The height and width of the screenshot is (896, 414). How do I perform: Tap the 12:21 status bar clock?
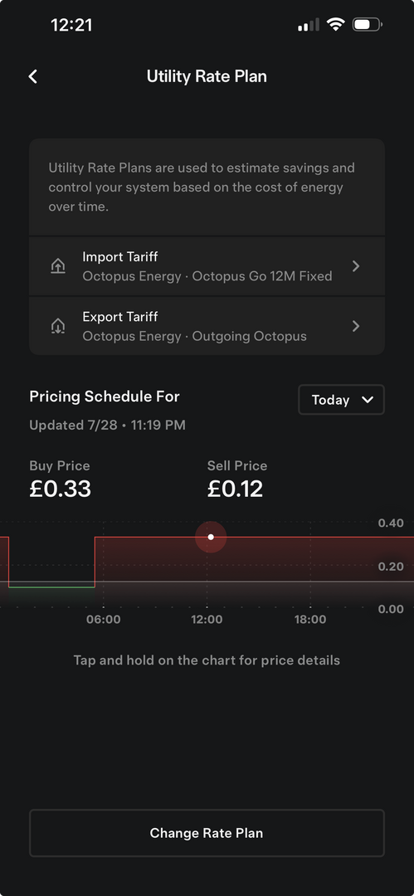(71, 25)
